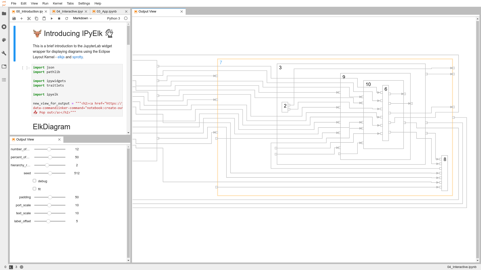
Task: Click the hierarchy_r slider handle
Action: point(47,165)
